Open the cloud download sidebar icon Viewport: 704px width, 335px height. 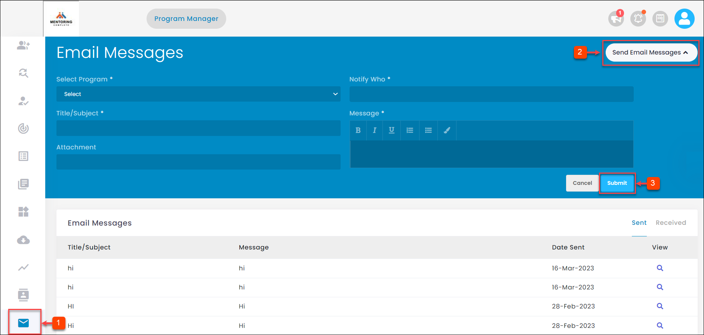[23, 240]
